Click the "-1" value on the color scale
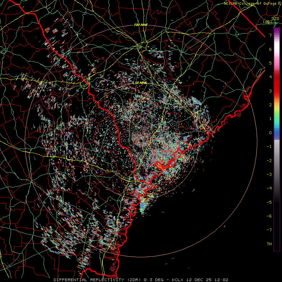The height and width of the screenshot is (282, 282). 269,147
